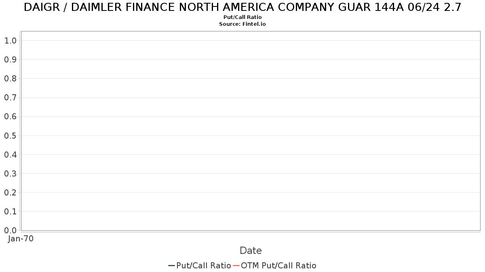Image resolution: width=485 pixels, height=272 pixels.
Task: Click the DAIGR Daimler Finance chart title
Action: 242,7
